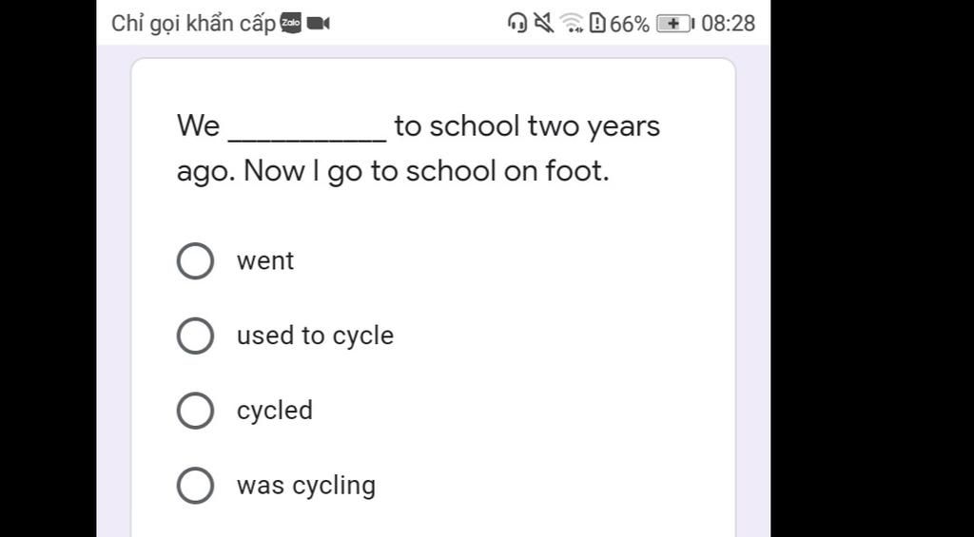Select the "went" radio button
The width and height of the screenshot is (974, 537).
tap(195, 261)
